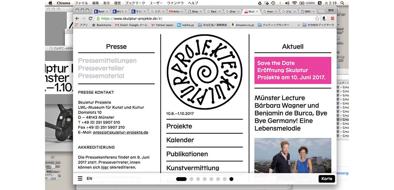Screen dimensions: 394x190
Task: Bookmark this page with the star icon
Action: click(317, 19)
